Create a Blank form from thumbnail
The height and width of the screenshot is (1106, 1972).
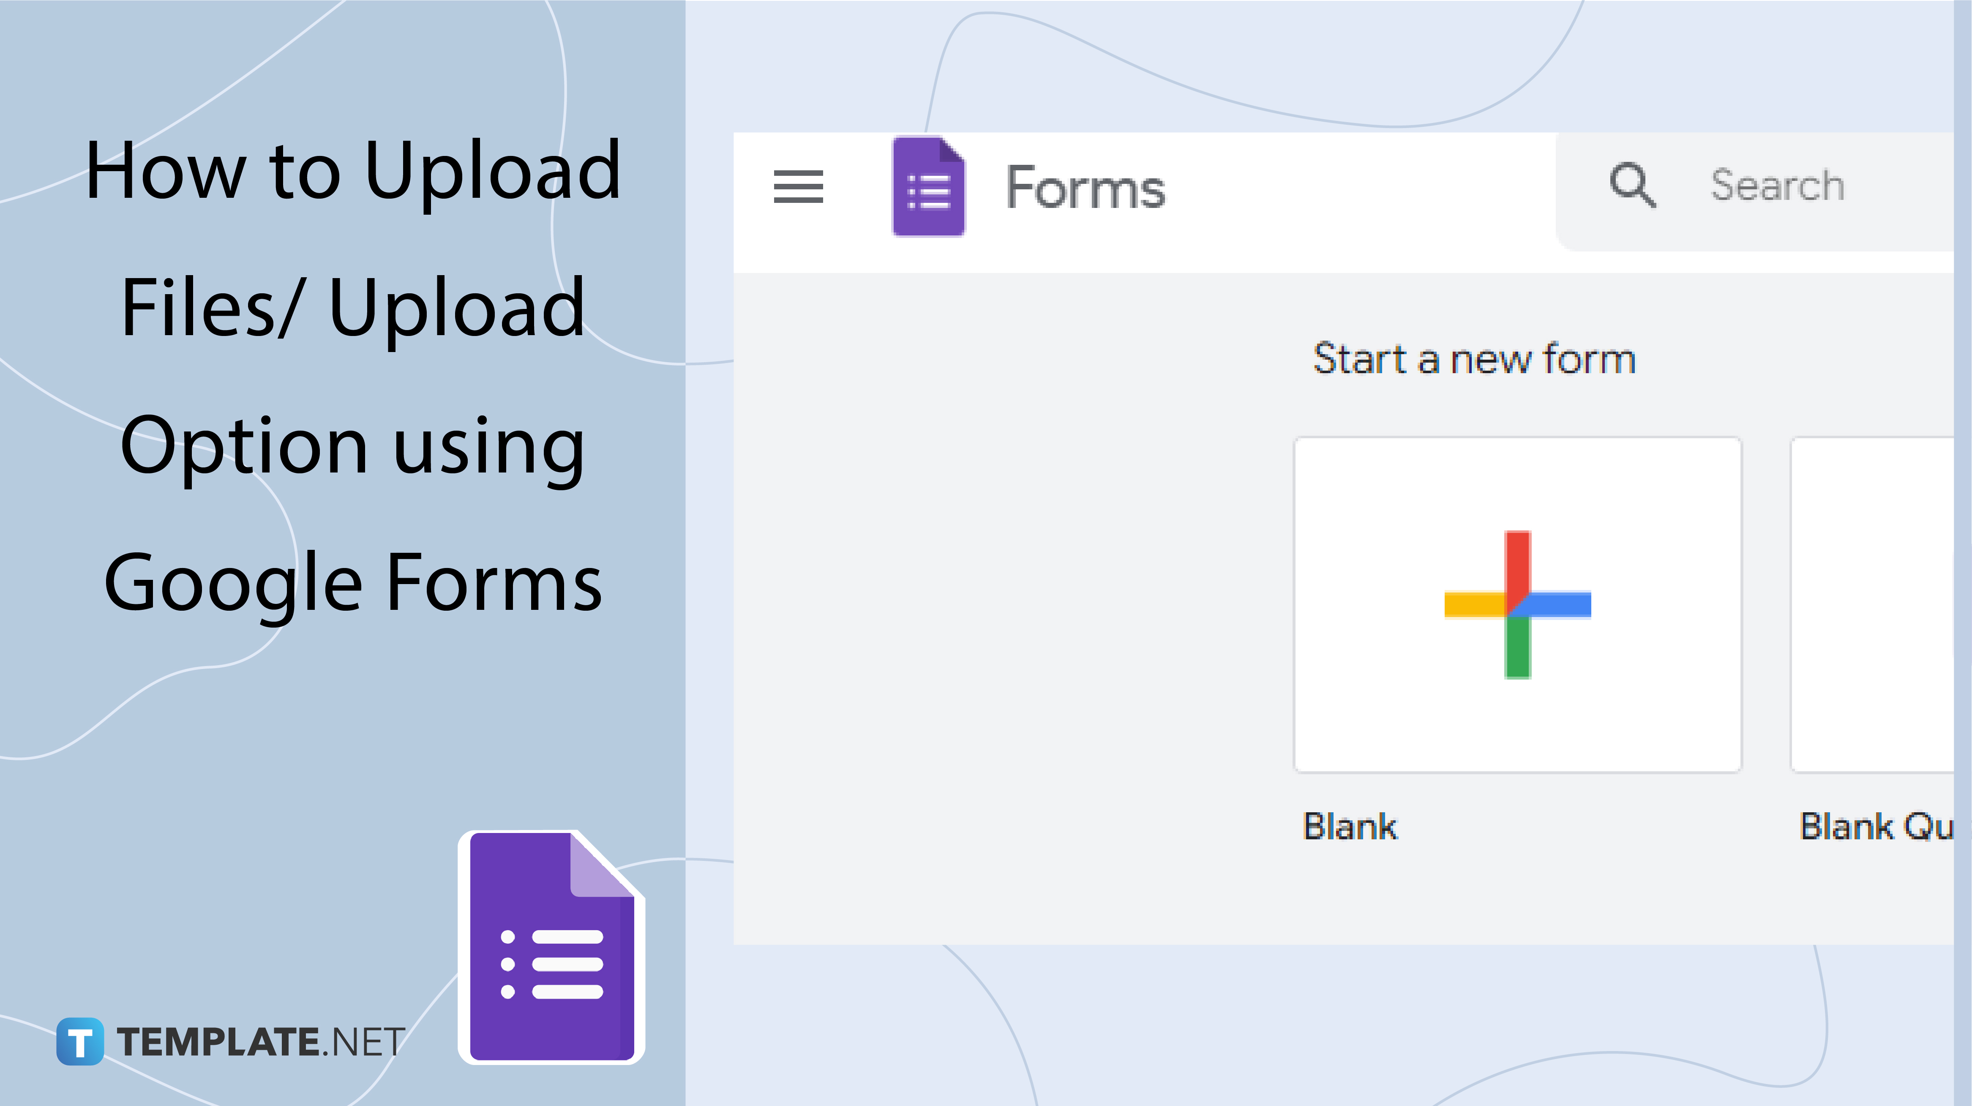coord(1517,604)
